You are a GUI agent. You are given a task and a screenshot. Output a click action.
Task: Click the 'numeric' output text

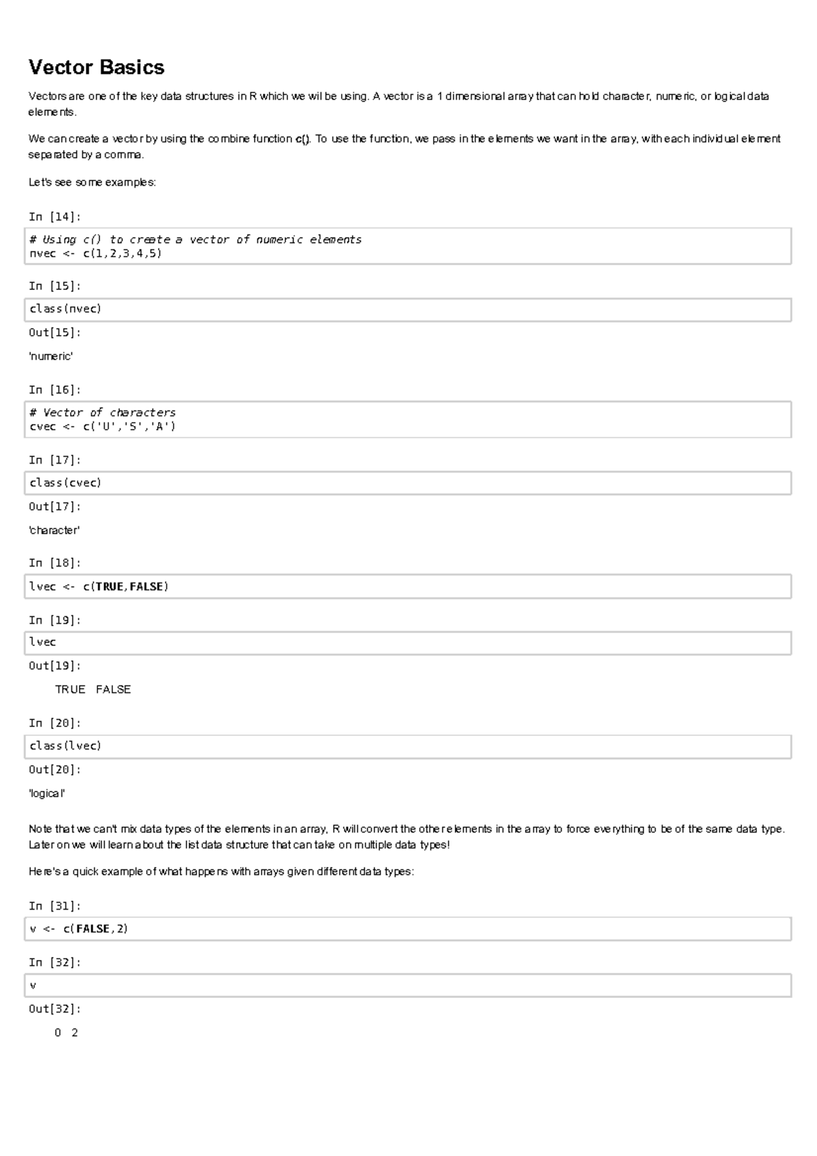50,356
